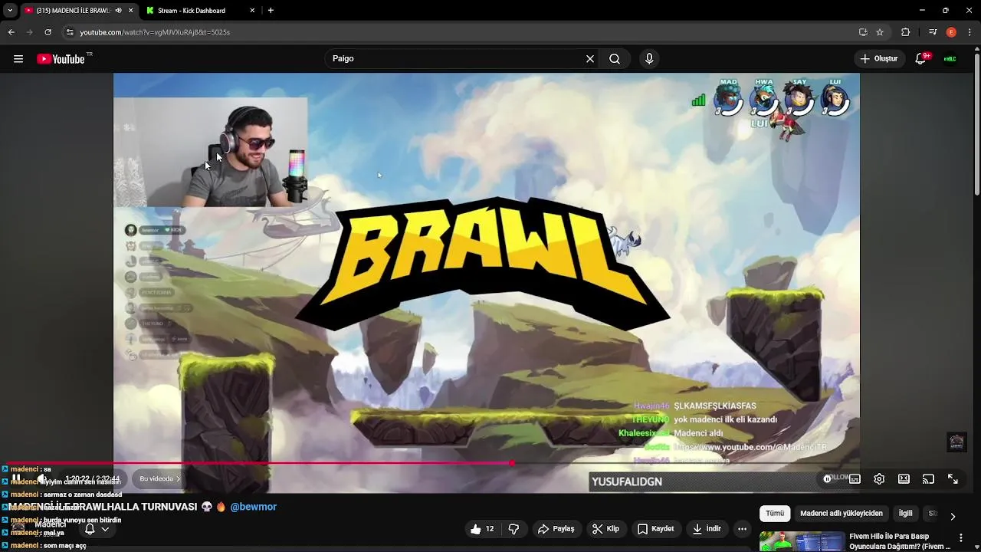Clear the Paigo search text
This screenshot has height=552, width=981.
tap(590, 58)
